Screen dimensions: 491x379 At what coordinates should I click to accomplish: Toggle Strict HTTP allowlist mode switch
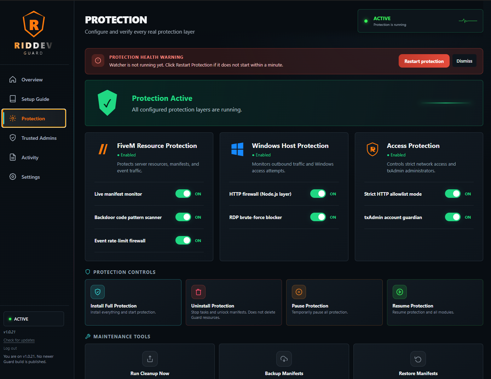[x=453, y=194]
